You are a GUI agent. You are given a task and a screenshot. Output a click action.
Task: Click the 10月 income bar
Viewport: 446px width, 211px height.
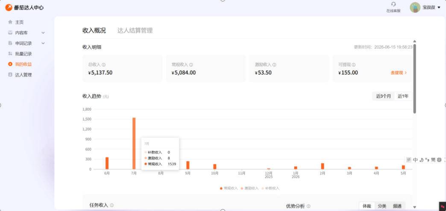pos(215,167)
